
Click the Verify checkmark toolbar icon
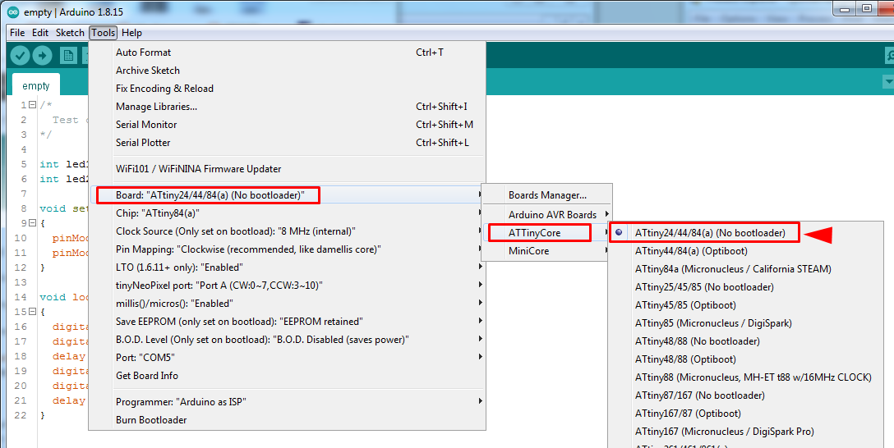tap(20, 55)
